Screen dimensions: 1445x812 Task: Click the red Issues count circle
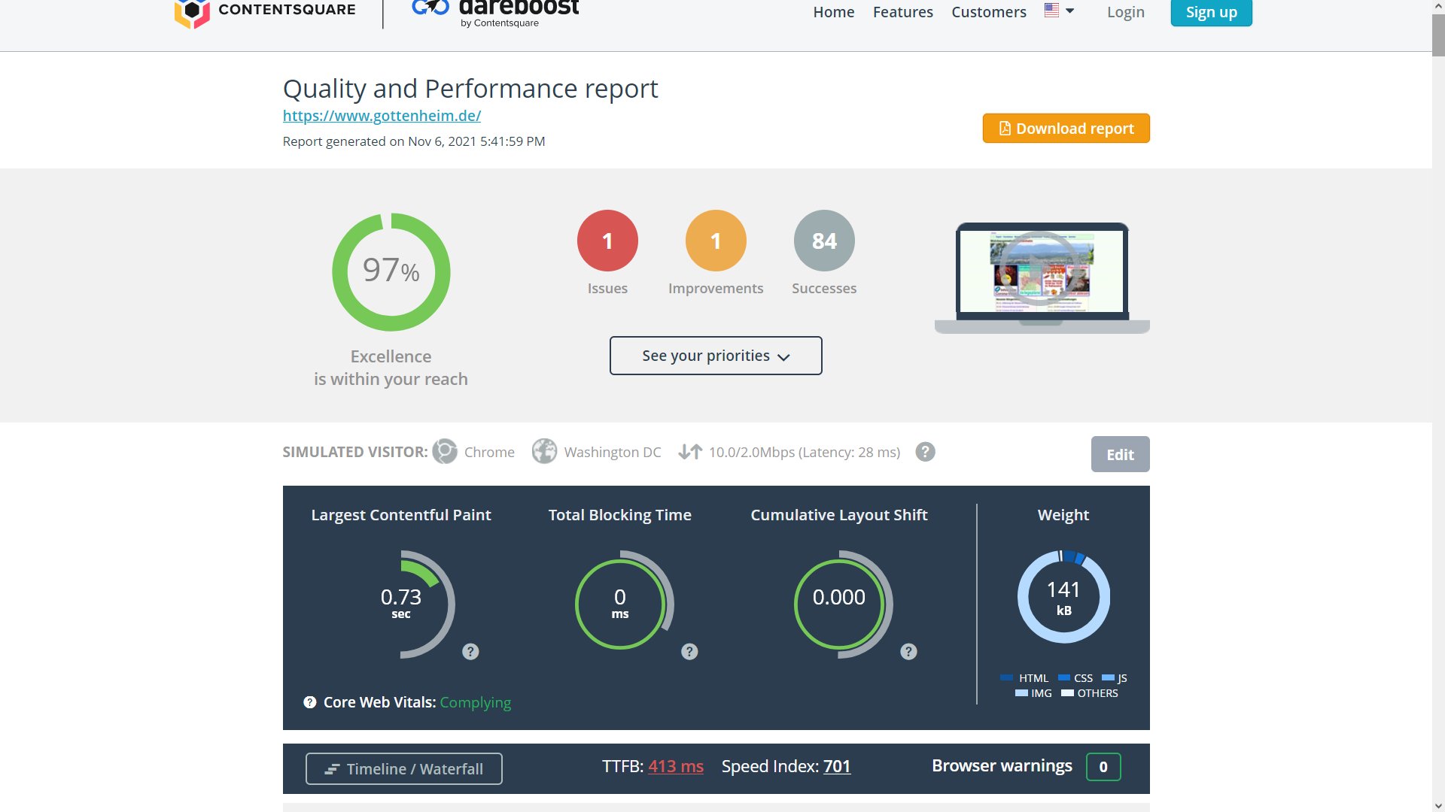607,241
